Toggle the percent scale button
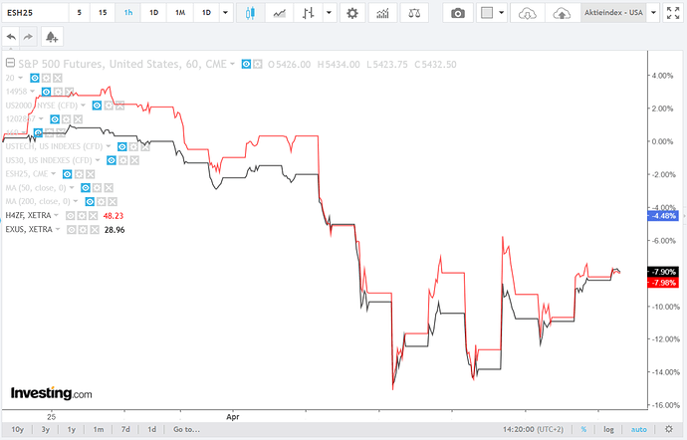Image resolution: width=687 pixels, height=440 pixels. tap(583, 429)
